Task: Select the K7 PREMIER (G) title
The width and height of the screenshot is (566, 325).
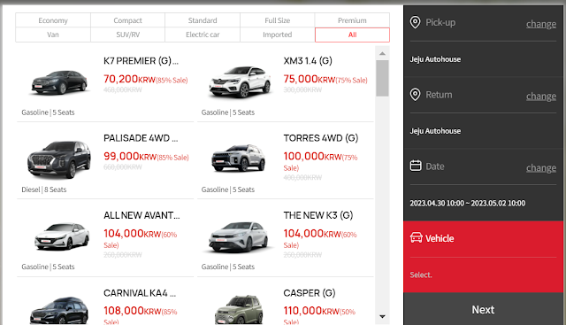Action: [x=141, y=61]
